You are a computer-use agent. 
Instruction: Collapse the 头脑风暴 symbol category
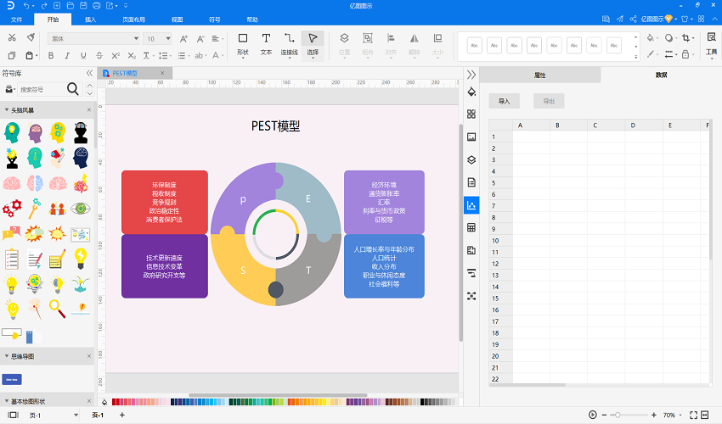tap(7, 110)
